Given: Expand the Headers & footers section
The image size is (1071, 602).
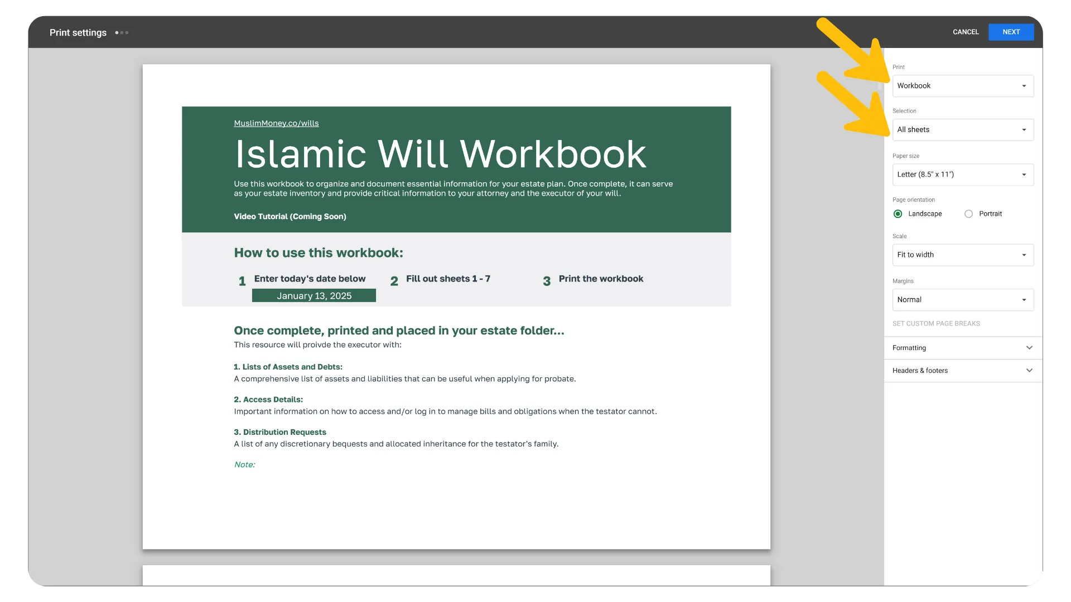Looking at the screenshot, I should [963, 371].
